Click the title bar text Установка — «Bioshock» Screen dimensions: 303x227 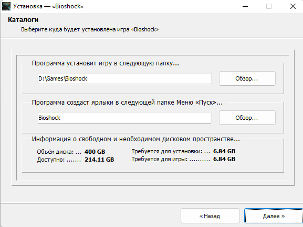tap(48, 6)
